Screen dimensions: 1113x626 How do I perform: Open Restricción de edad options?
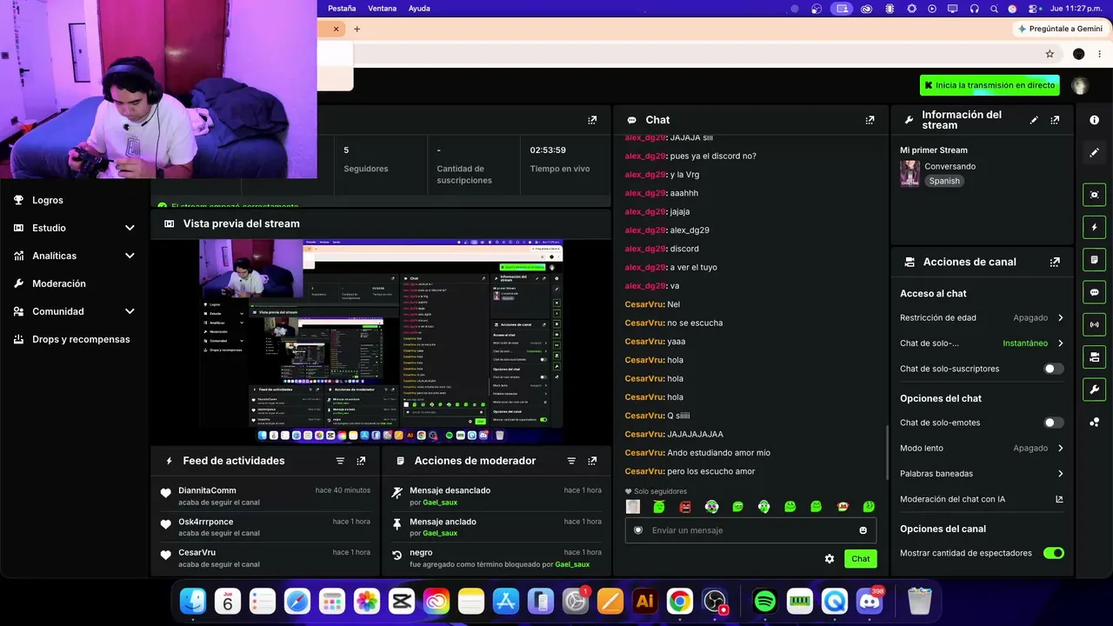(982, 318)
